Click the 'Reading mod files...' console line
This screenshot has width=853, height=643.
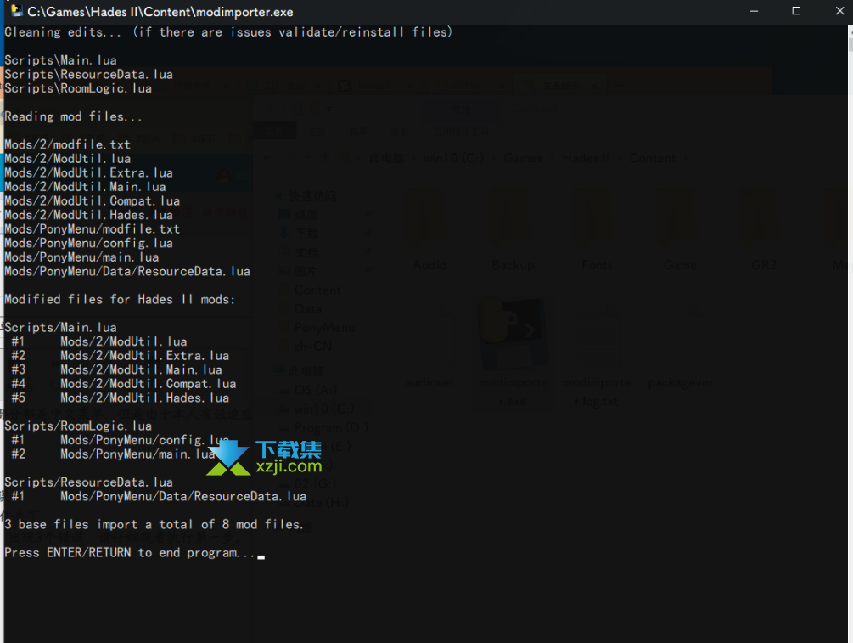coord(73,116)
